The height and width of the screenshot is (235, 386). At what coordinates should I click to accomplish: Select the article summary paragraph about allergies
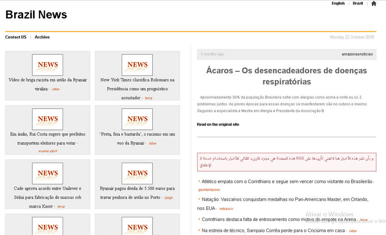pos(282,104)
